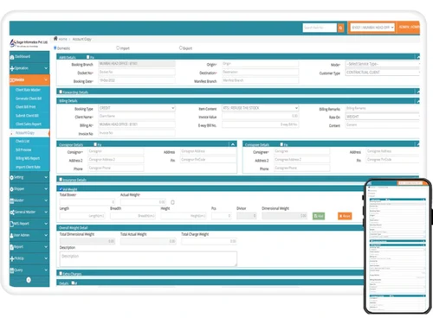Click the ADMIN user button in header

pyautogui.click(x=409, y=27)
